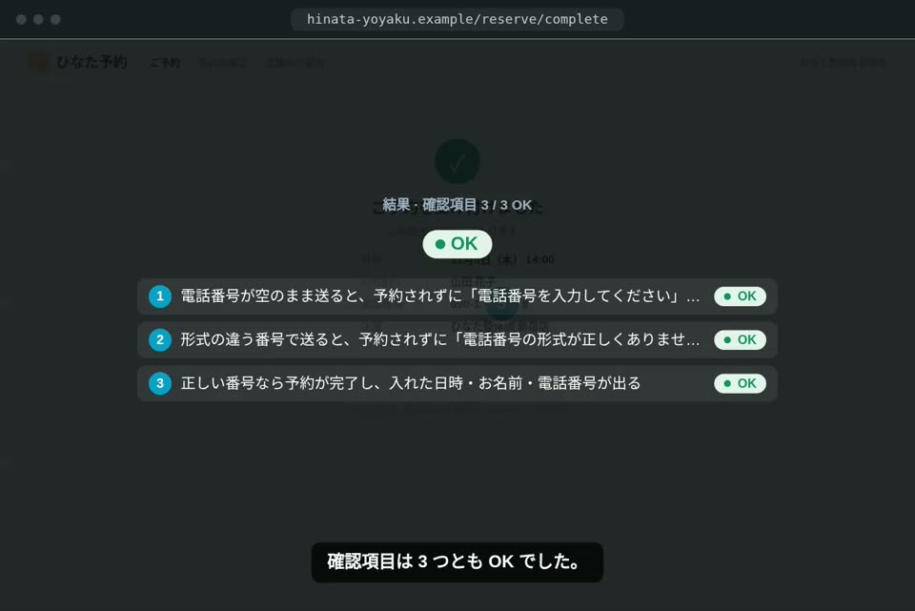Select the result row about an empty phone number
Image resolution: width=915 pixels, height=611 pixels.
(x=457, y=296)
